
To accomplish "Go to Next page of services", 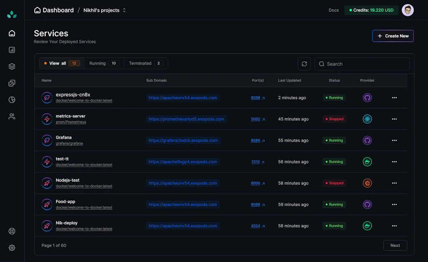I will click(x=395, y=245).
